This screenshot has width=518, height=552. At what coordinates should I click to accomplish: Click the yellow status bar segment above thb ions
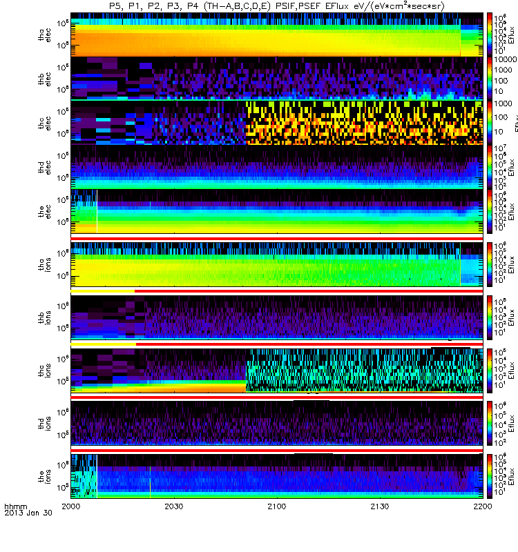102,291
